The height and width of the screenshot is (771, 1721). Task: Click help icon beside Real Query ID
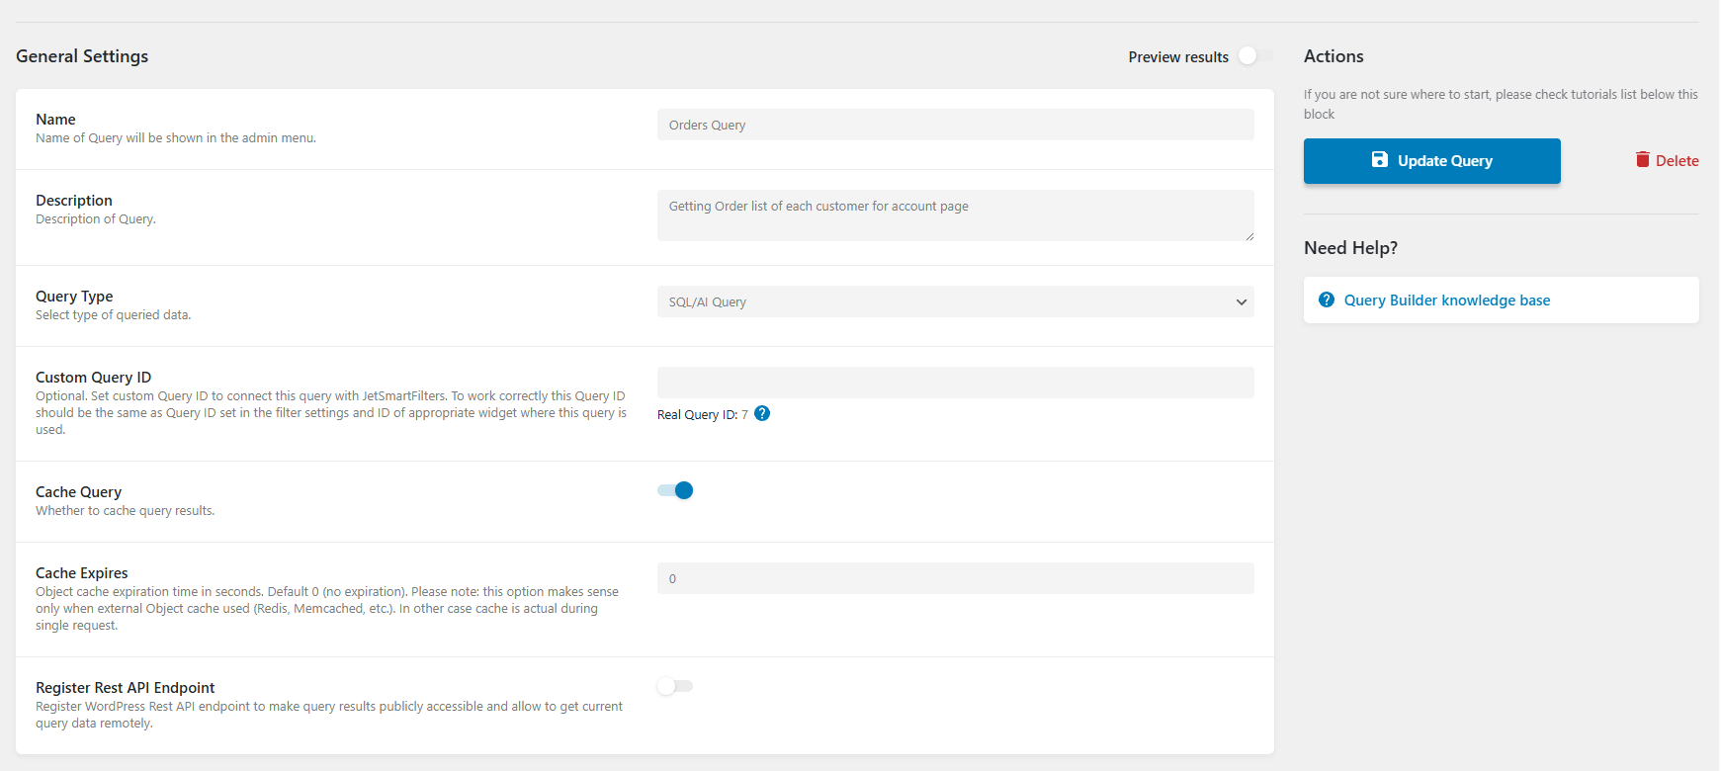762,414
